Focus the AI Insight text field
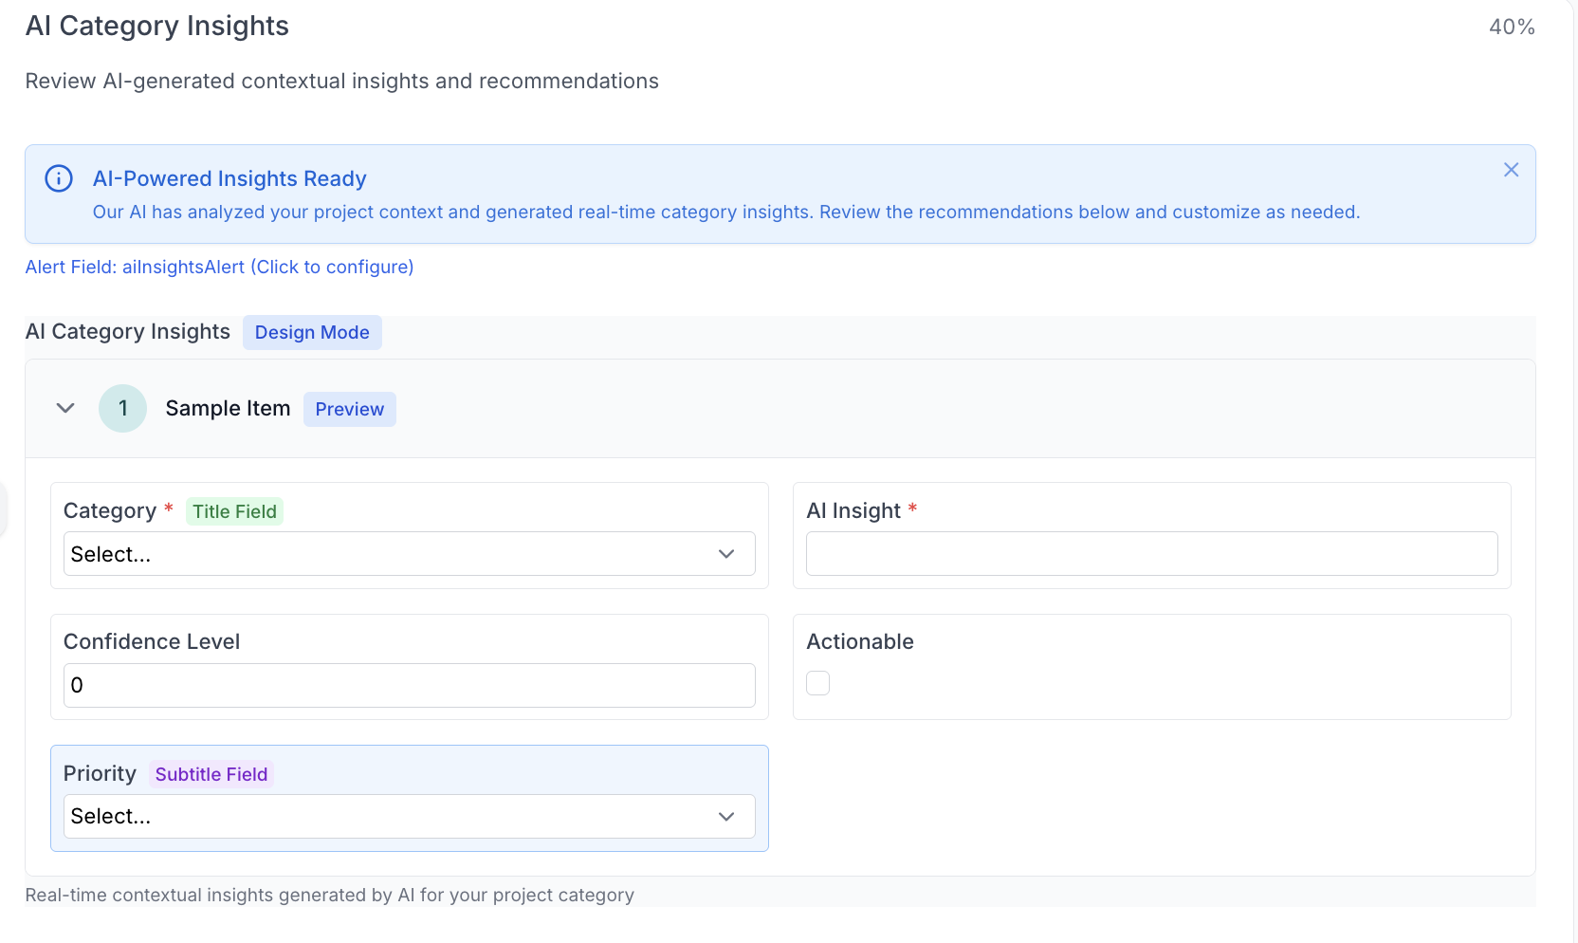Screen dimensions: 1578x943 pos(1151,554)
